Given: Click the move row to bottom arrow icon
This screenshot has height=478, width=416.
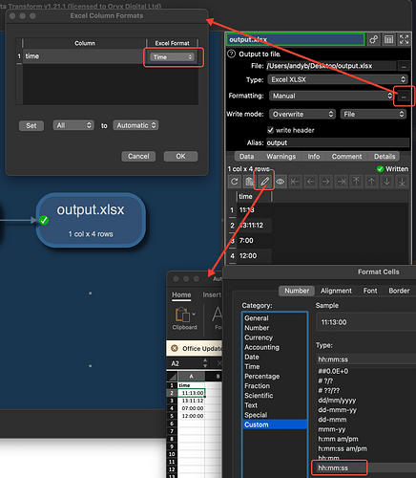Looking at the screenshot, I should tap(402, 182).
